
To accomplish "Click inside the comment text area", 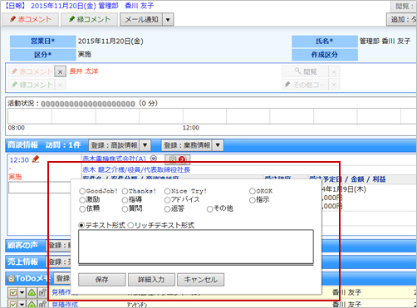I will (x=196, y=247).
